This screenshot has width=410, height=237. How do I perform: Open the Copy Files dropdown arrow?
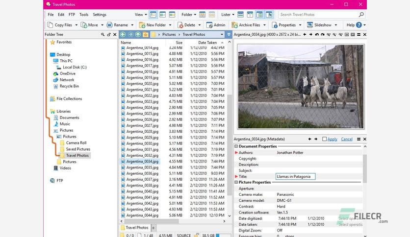77,25
